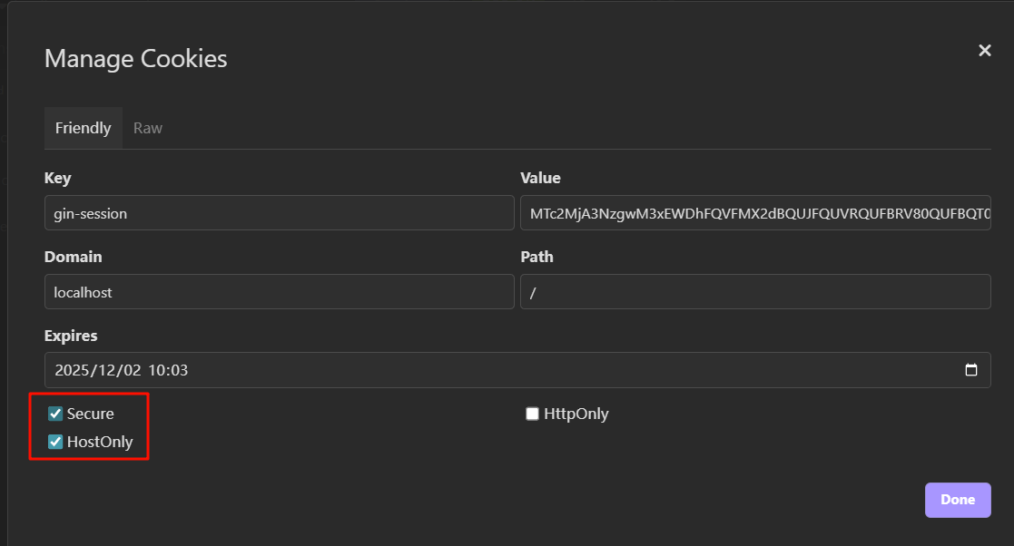Click the Manage Cookies dialog heading
The width and height of the screenshot is (1014, 546).
[135, 59]
